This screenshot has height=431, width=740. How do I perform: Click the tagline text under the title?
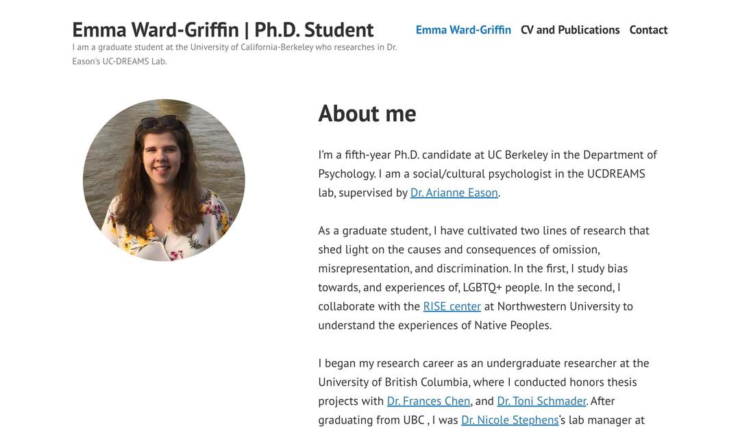click(x=234, y=53)
